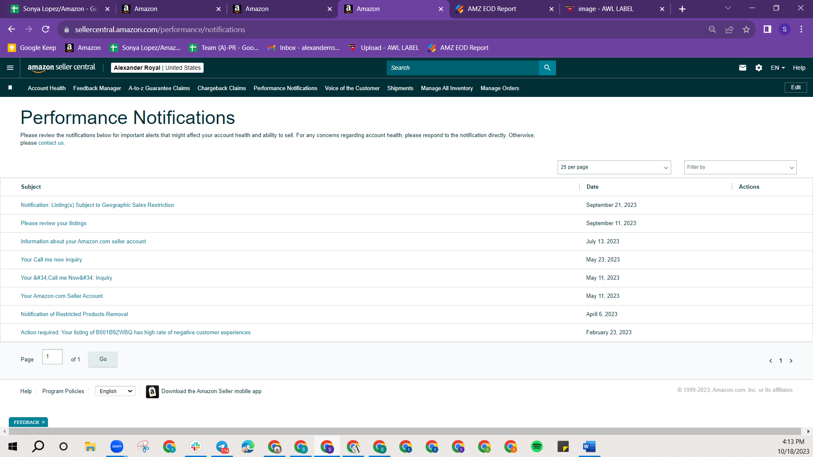Viewport: 813px width, 457px height.
Task: Go to the next page arrow in pagination
Action: (791, 361)
